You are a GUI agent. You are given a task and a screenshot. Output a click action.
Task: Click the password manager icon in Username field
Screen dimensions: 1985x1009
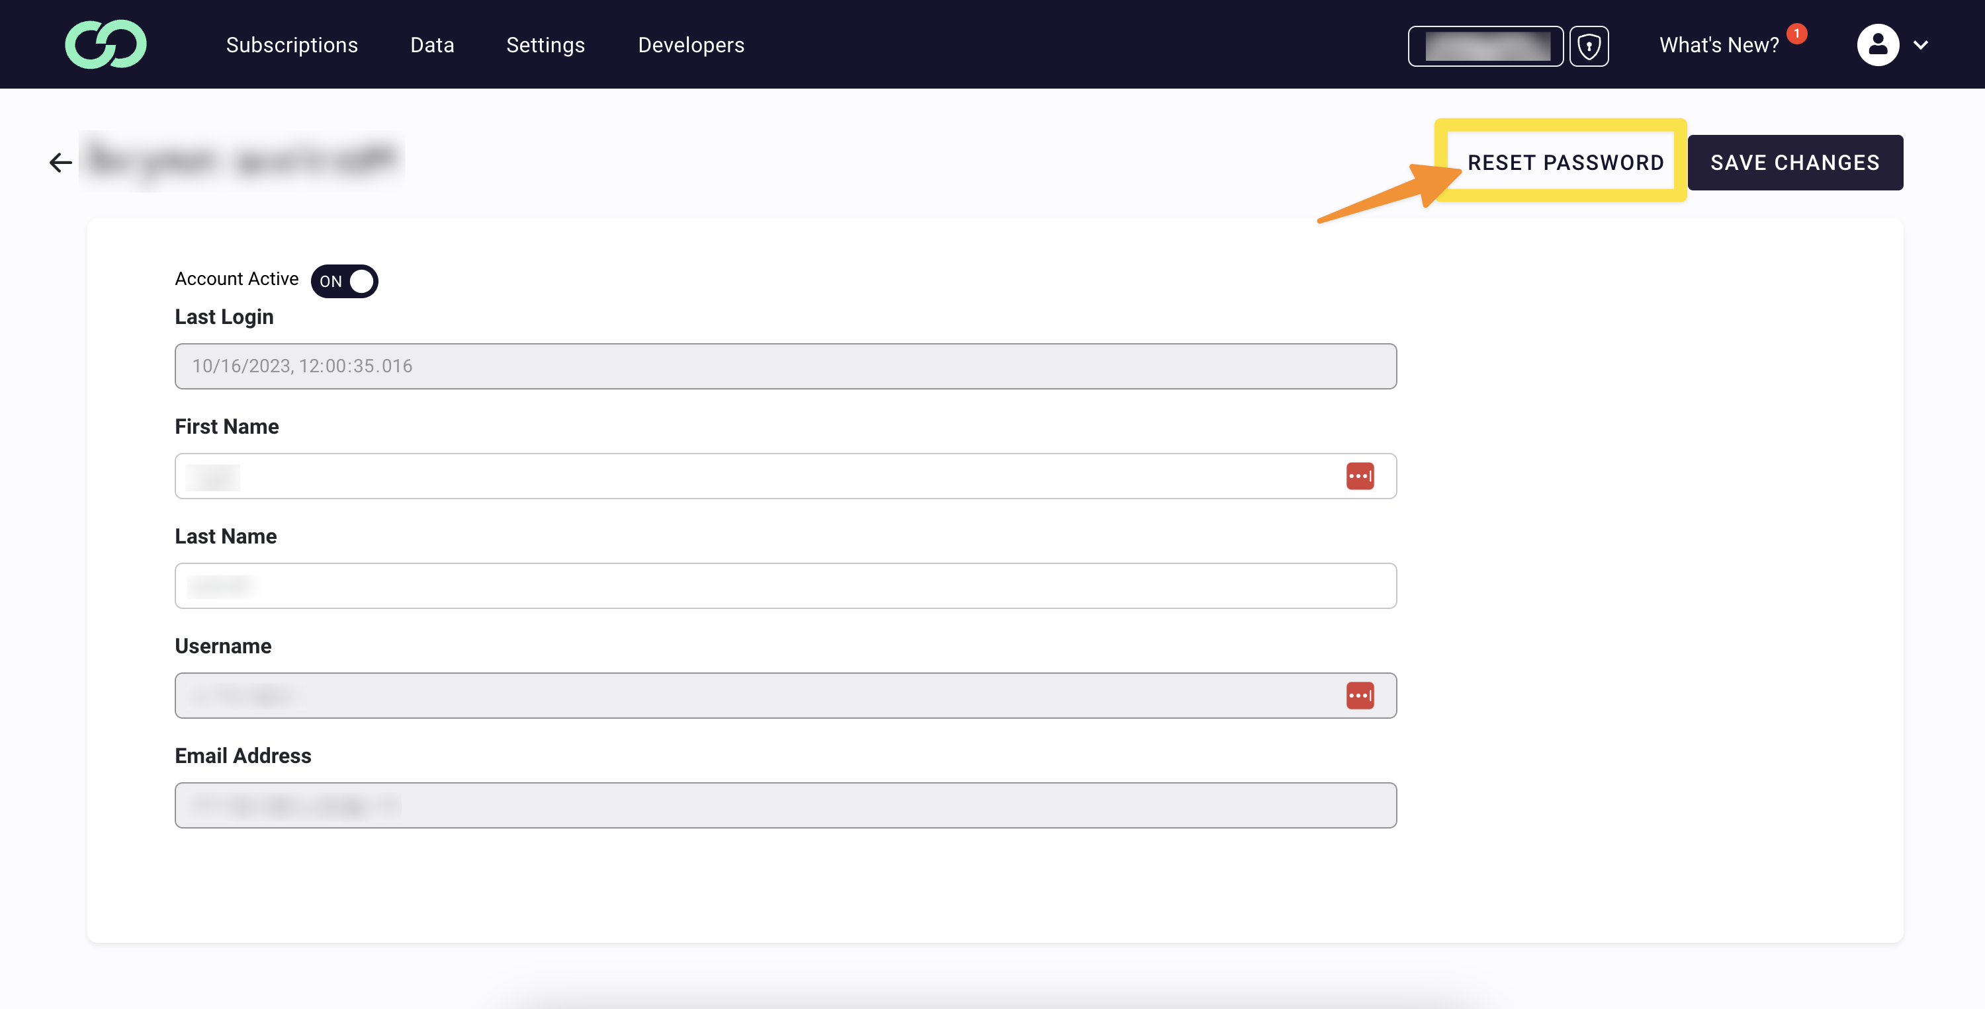tap(1360, 695)
